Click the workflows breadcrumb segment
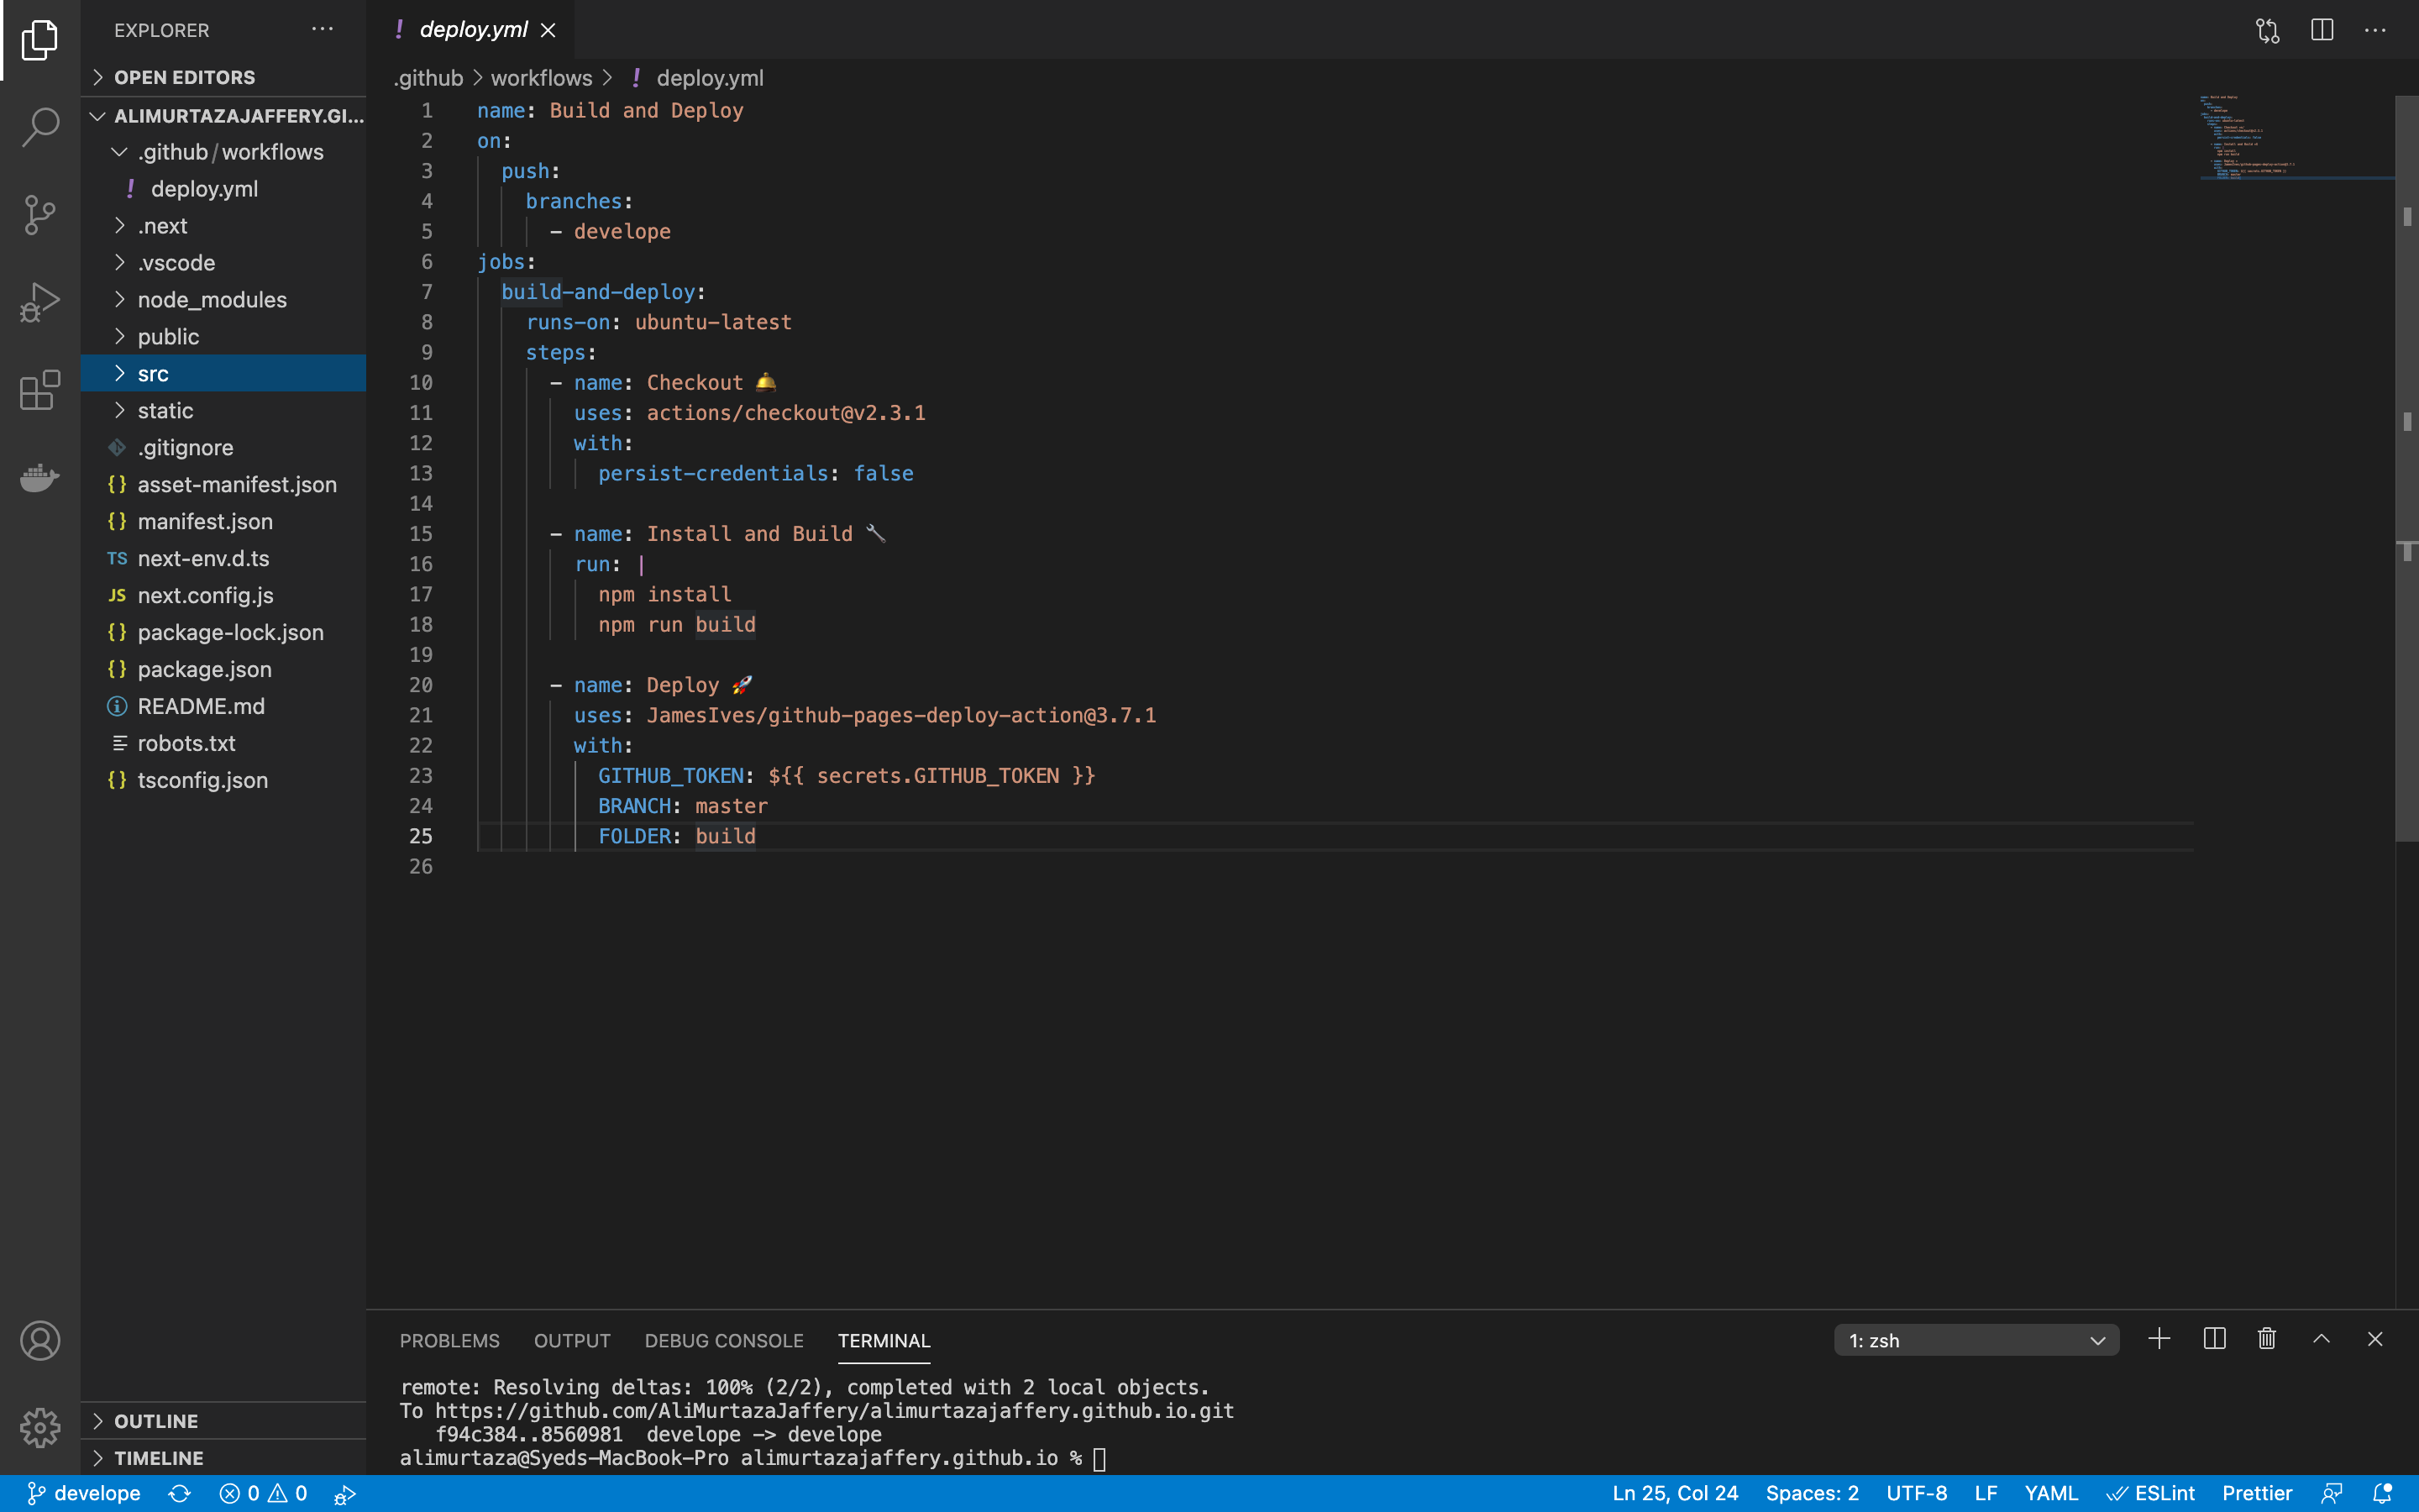This screenshot has width=2419, height=1512. pos(541,78)
